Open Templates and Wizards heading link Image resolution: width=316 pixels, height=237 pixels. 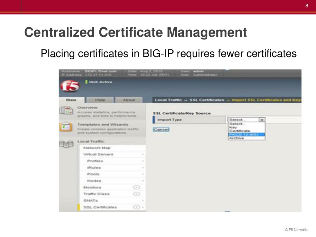click(x=103, y=125)
